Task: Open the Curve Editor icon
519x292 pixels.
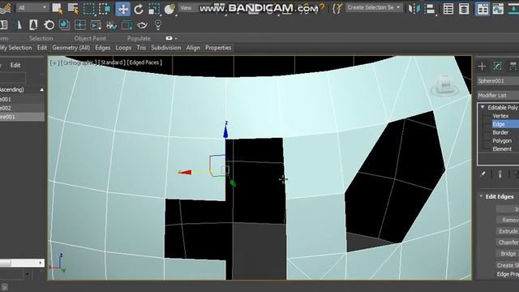Action: [x=498, y=9]
